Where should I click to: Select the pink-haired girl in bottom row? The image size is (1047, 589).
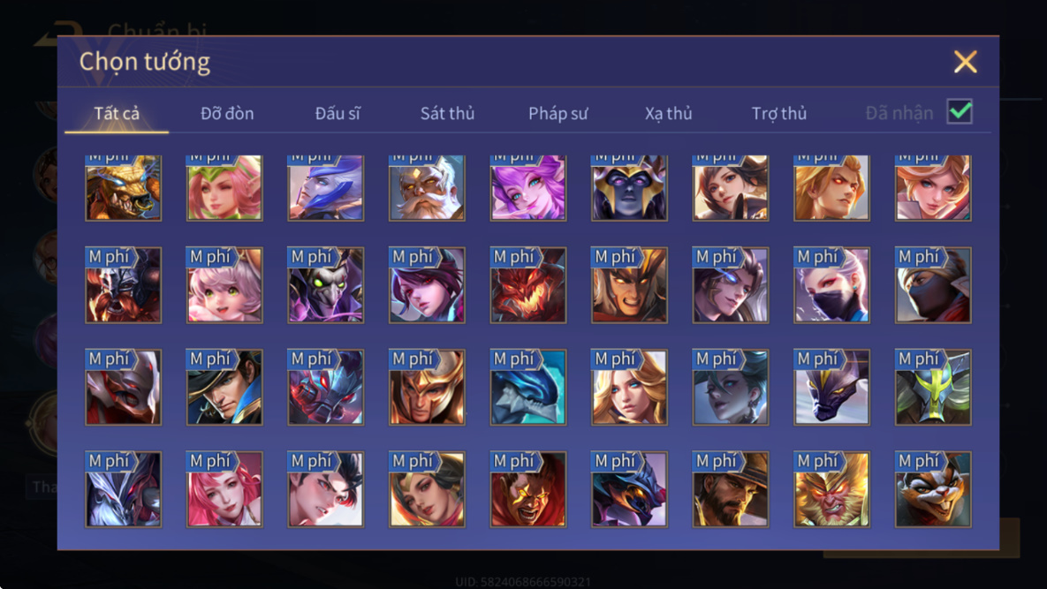pyautogui.click(x=224, y=489)
